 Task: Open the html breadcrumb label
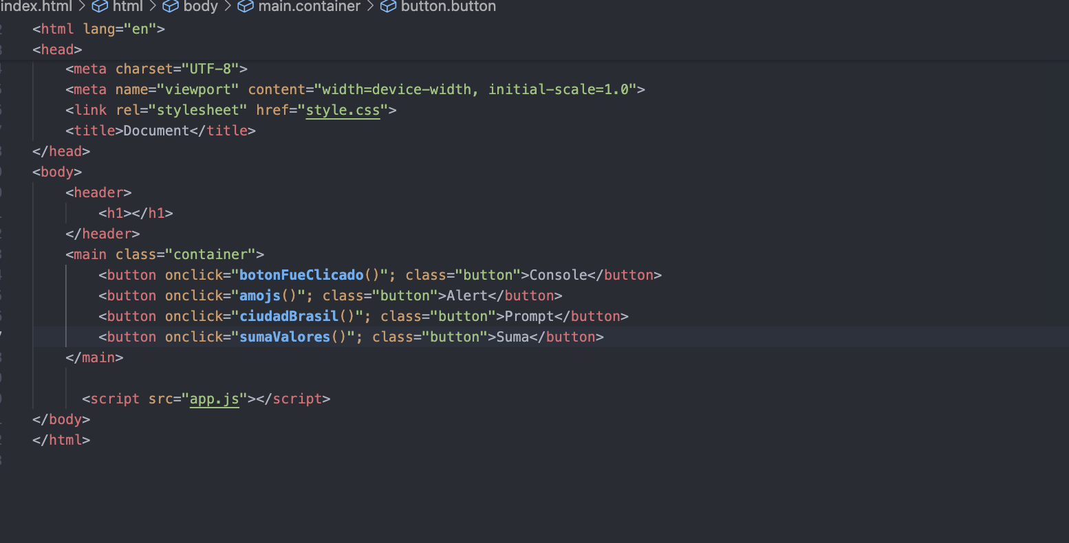tap(128, 6)
